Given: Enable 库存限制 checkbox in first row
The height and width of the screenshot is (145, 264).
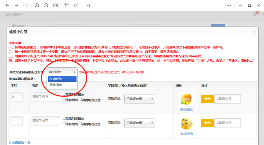Looking at the screenshot, I should [64, 100].
